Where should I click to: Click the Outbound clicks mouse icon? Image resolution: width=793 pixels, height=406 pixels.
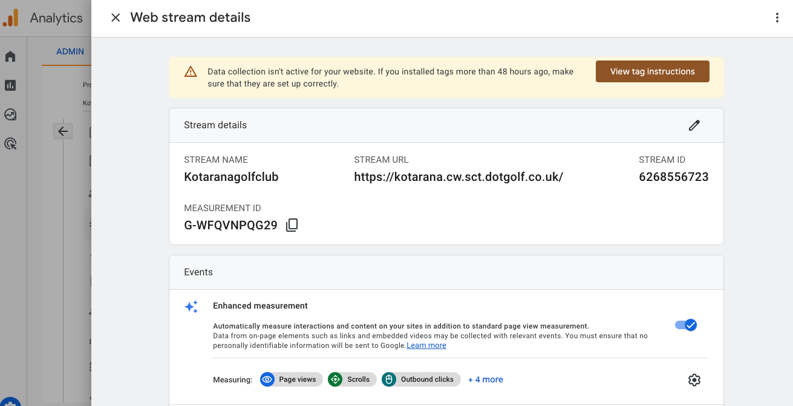(389, 379)
